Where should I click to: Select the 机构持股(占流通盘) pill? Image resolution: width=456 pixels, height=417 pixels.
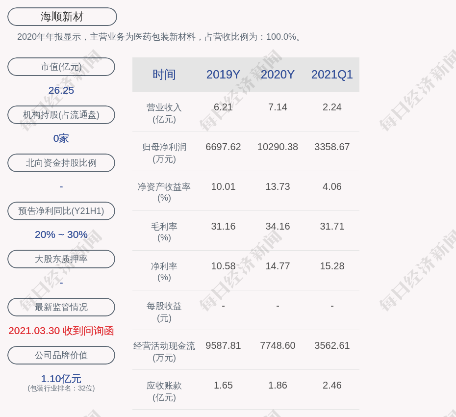click(x=61, y=115)
